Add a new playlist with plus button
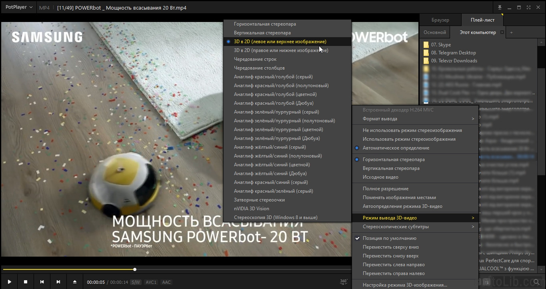This screenshot has height=289, width=546. pyautogui.click(x=511, y=32)
